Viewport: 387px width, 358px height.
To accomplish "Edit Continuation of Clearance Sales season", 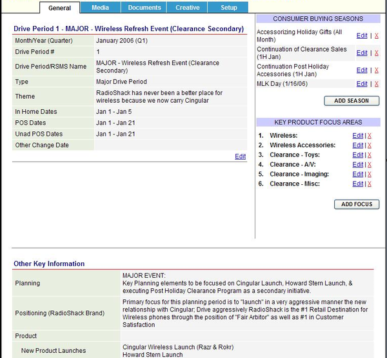I will click(x=362, y=53).
